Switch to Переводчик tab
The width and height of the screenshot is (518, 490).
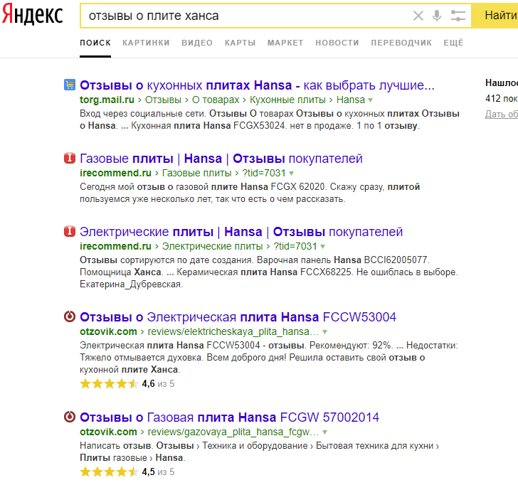(x=401, y=43)
